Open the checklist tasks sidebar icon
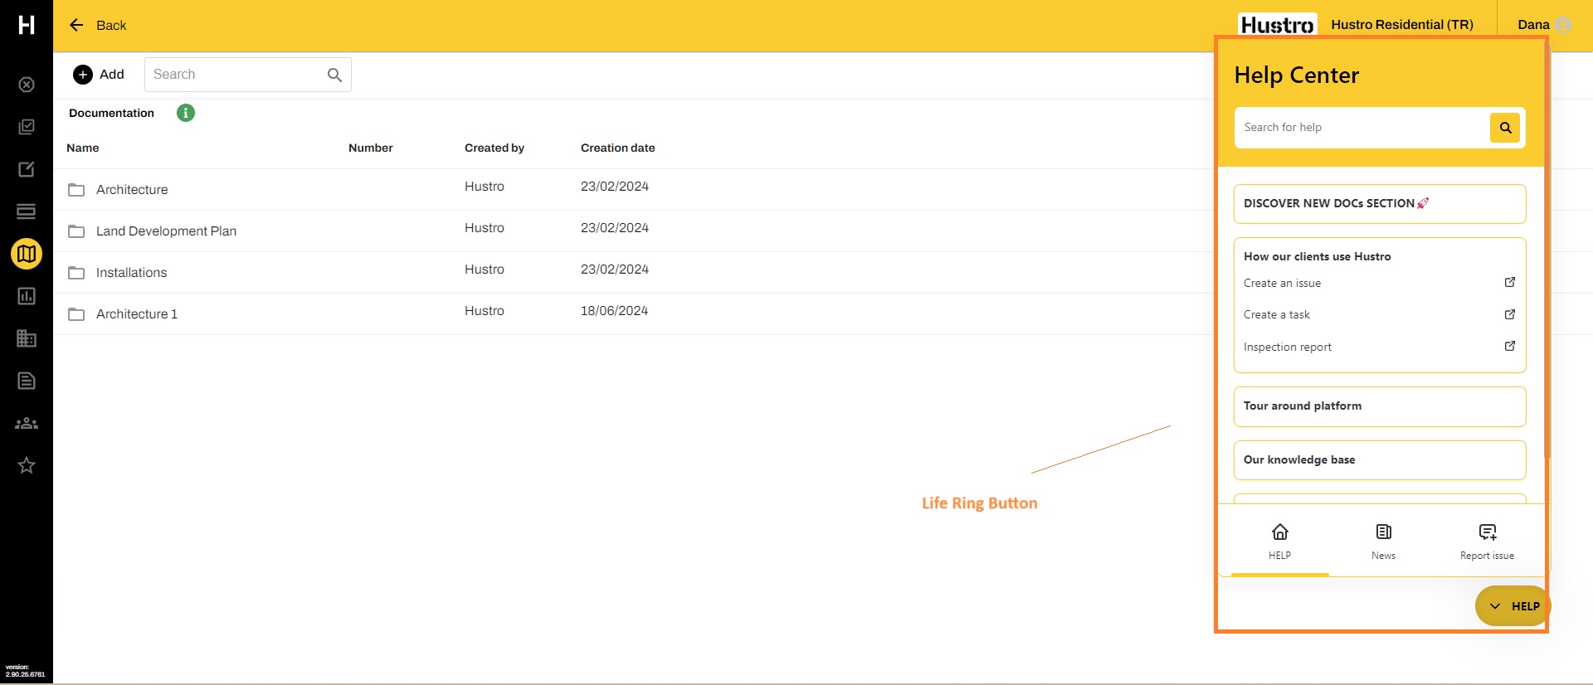Image resolution: width=1593 pixels, height=685 pixels. point(27,127)
